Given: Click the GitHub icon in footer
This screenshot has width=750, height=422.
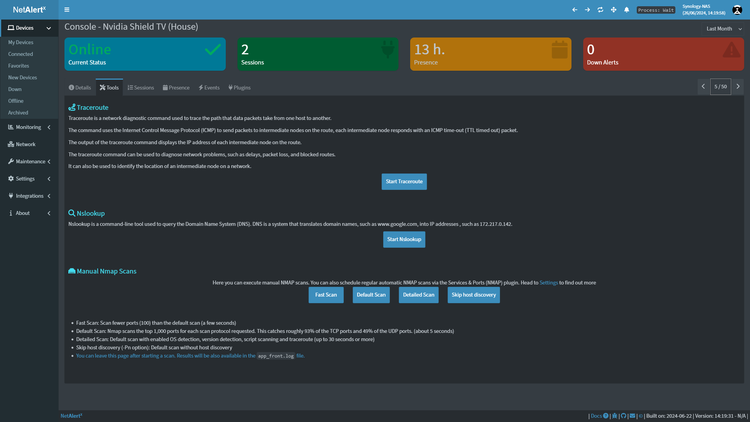Looking at the screenshot, I should [x=623, y=416].
